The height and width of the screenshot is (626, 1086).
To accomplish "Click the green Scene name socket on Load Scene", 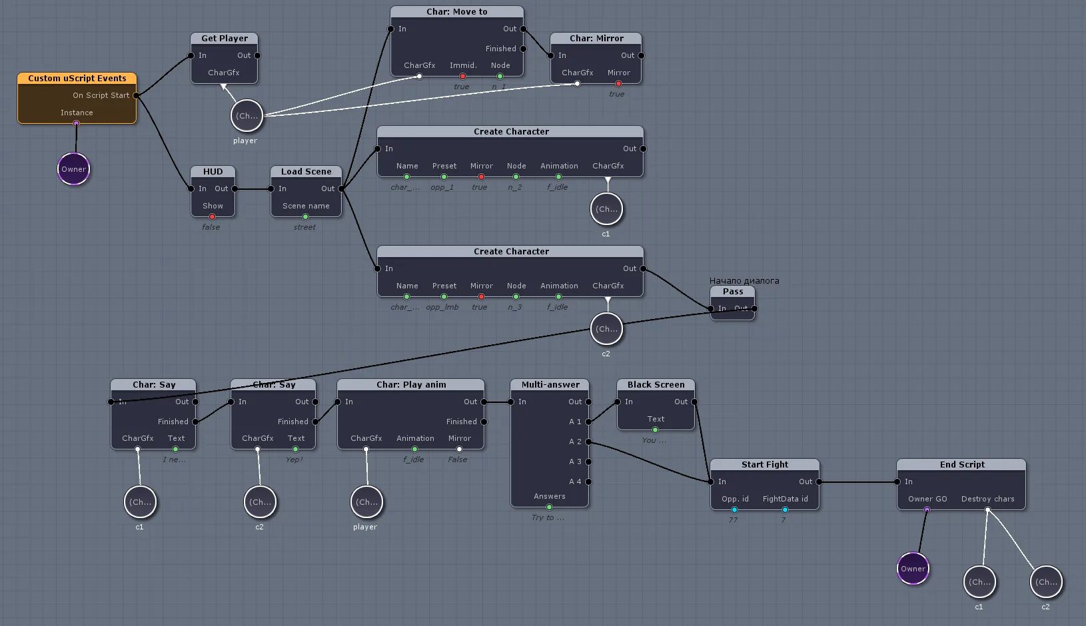I will coord(305,216).
